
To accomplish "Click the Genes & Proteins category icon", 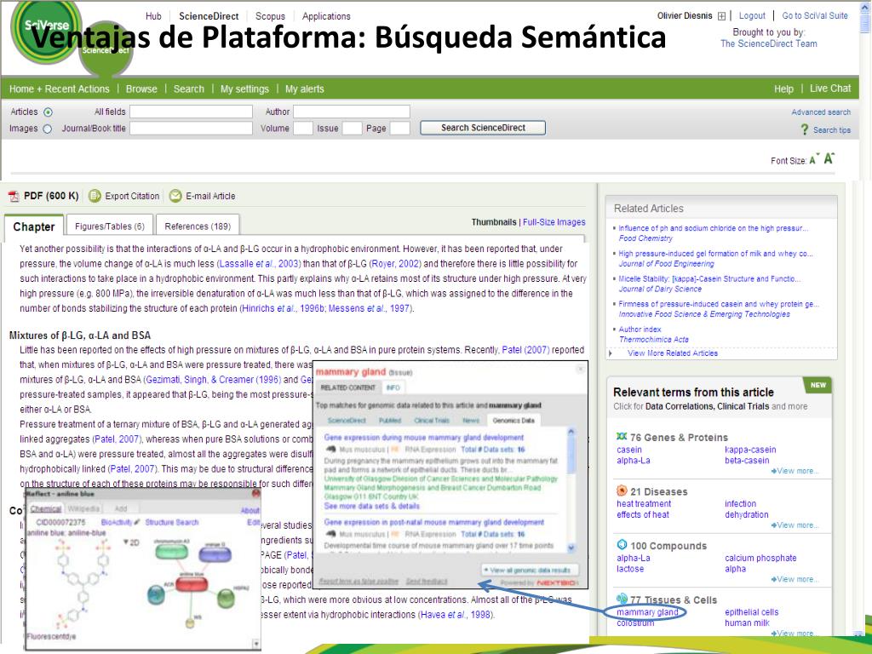I will click(x=622, y=437).
